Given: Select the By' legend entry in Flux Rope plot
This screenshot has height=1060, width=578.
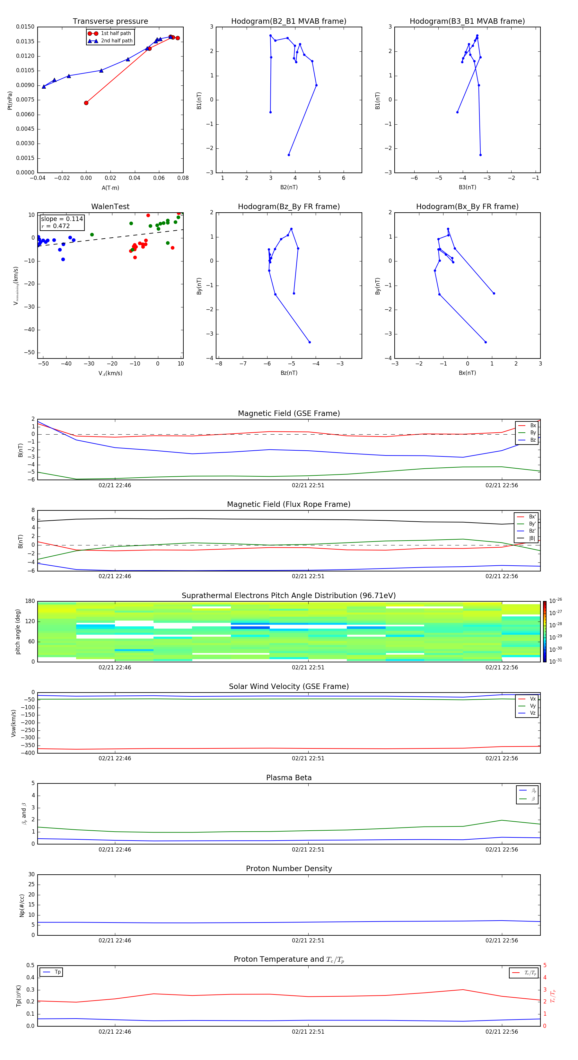Looking at the screenshot, I should click(526, 524).
